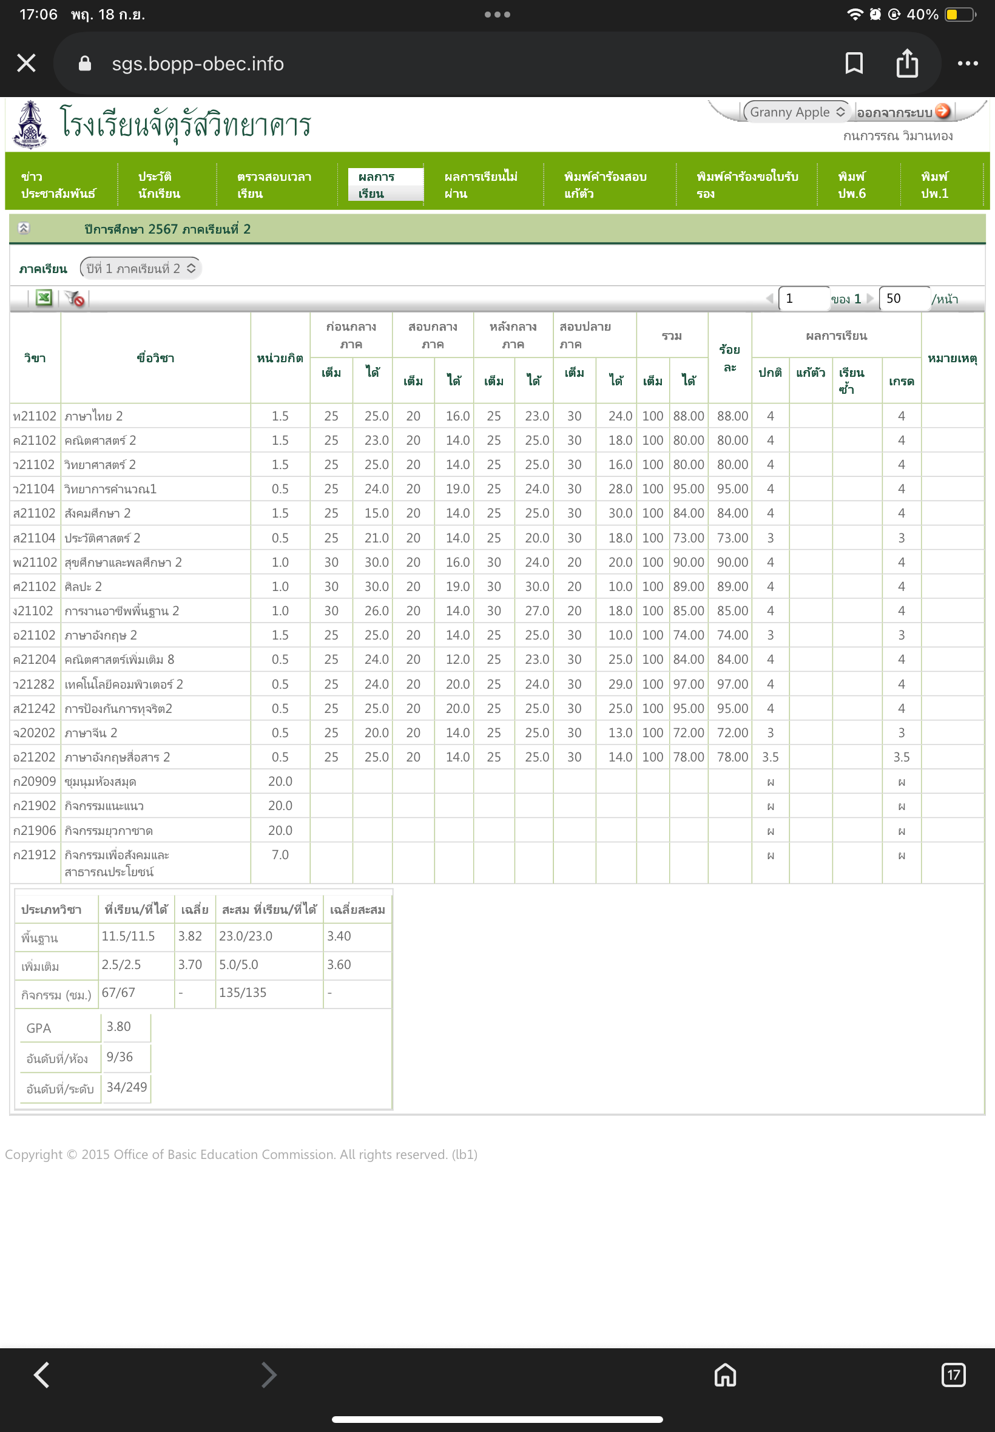Click the rows-per-page field showing 50
This screenshot has width=995, height=1432.
coord(903,299)
